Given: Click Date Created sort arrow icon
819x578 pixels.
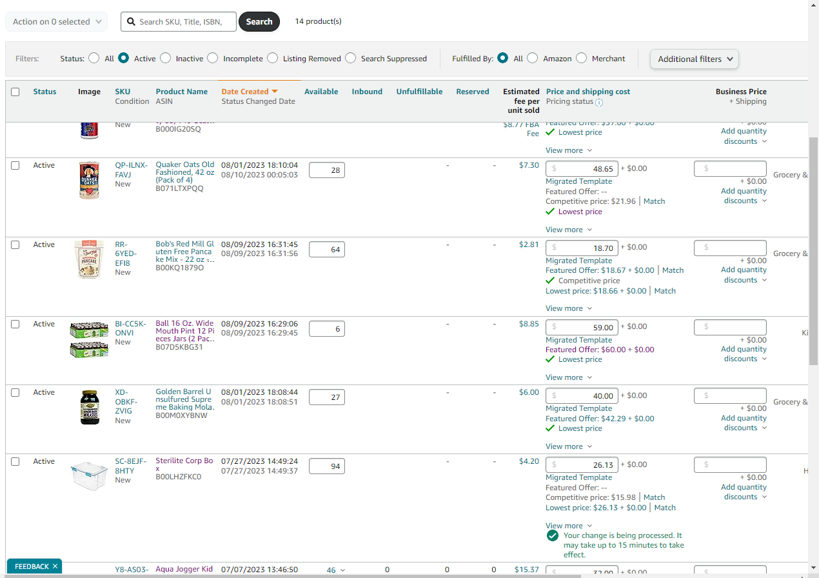Looking at the screenshot, I should click(x=275, y=92).
